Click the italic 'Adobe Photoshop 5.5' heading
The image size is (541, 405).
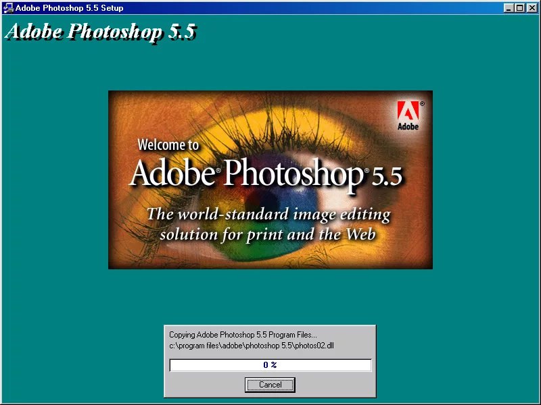tap(101, 32)
